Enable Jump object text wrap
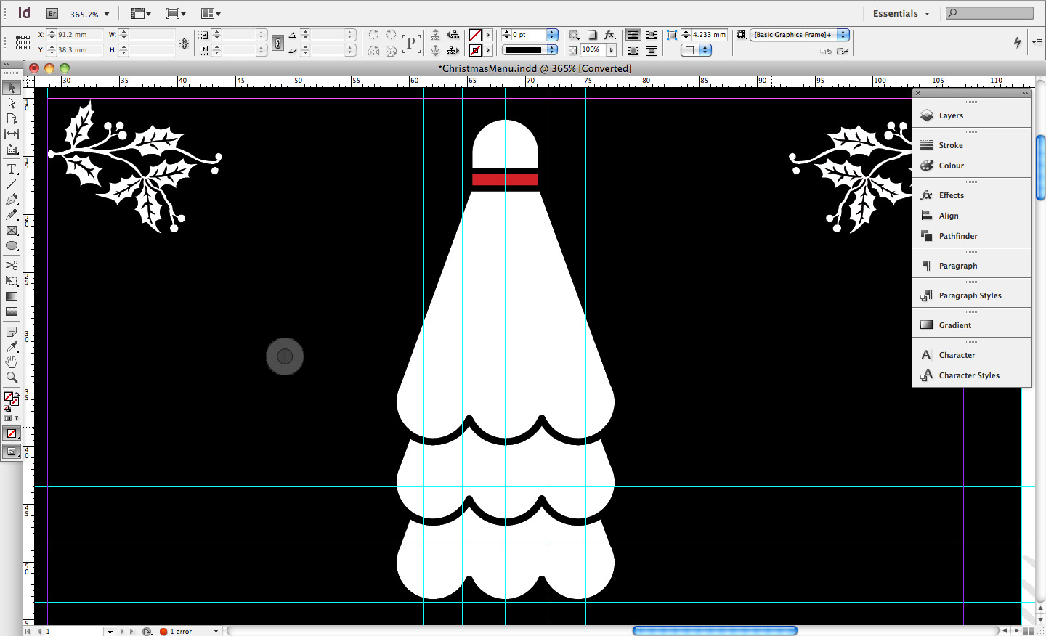 point(652,50)
